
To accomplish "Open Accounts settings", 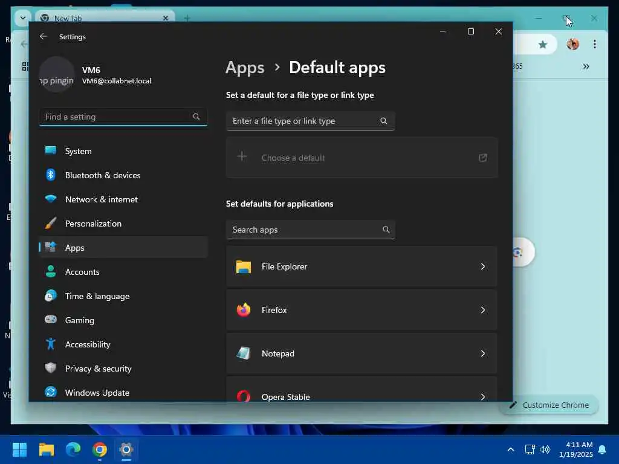I will click(123, 272).
